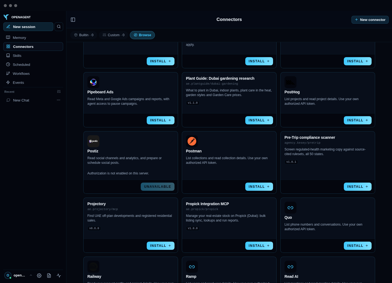Open the document icon in sidebar footer

(x=49, y=276)
